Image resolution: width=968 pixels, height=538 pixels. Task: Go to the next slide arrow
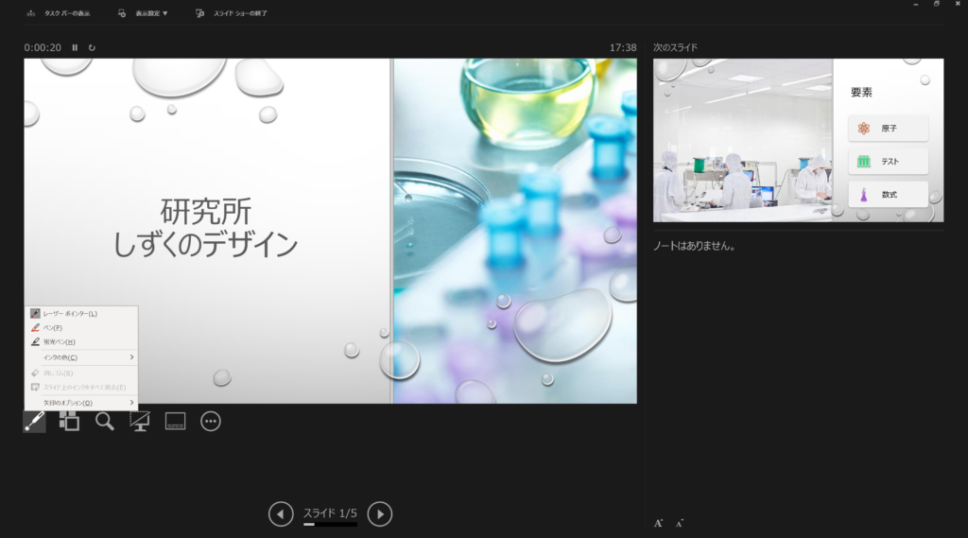click(379, 513)
